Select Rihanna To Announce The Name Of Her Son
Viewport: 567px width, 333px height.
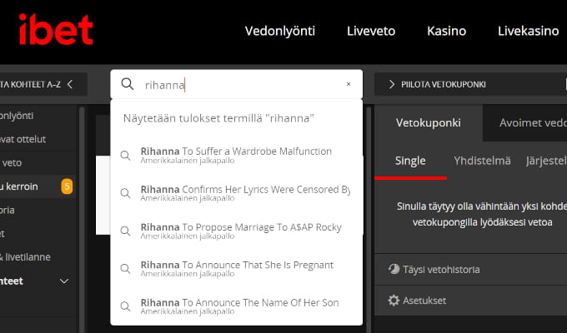coord(237,306)
